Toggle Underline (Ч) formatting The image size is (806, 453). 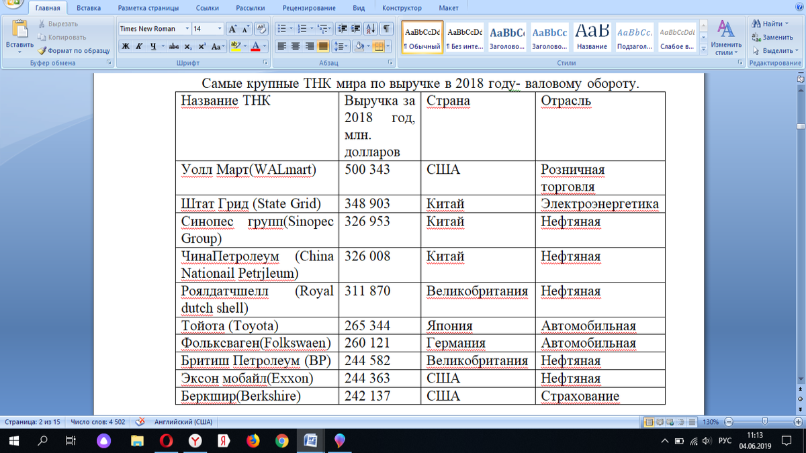[x=153, y=46]
